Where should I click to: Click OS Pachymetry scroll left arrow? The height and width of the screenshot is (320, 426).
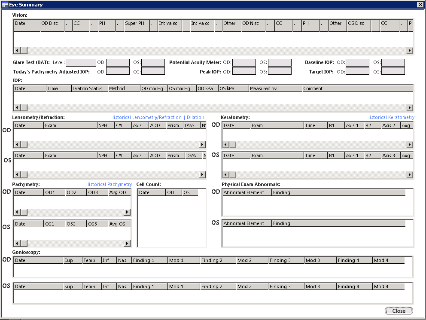click(17, 244)
